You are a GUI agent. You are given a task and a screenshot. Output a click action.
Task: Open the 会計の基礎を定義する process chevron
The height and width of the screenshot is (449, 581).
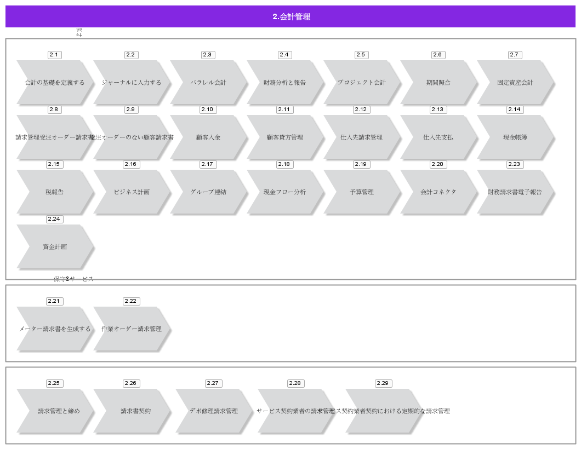tap(55, 82)
